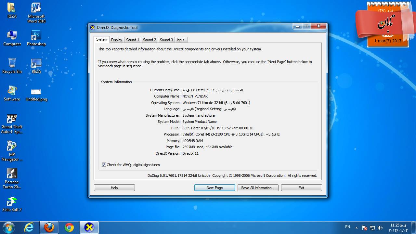Viewport: 416px width, 234px height.
Task: Click the DirectX Diagnostic taskbar button
Action: pos(89,227)
